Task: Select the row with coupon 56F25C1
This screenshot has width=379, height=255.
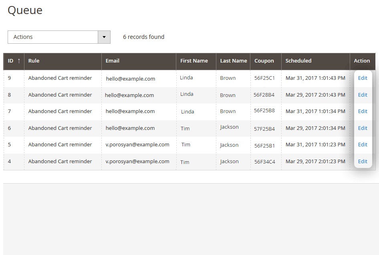Action: click(189, 79)
